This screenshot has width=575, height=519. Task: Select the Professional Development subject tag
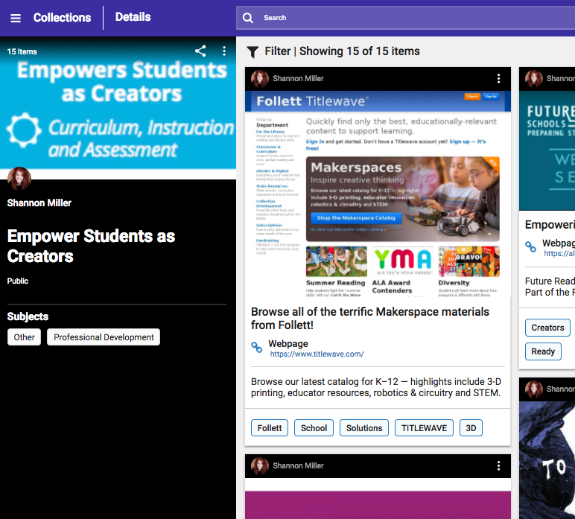point(104,337)
